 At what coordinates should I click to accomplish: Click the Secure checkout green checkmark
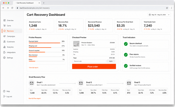[126, 44]
